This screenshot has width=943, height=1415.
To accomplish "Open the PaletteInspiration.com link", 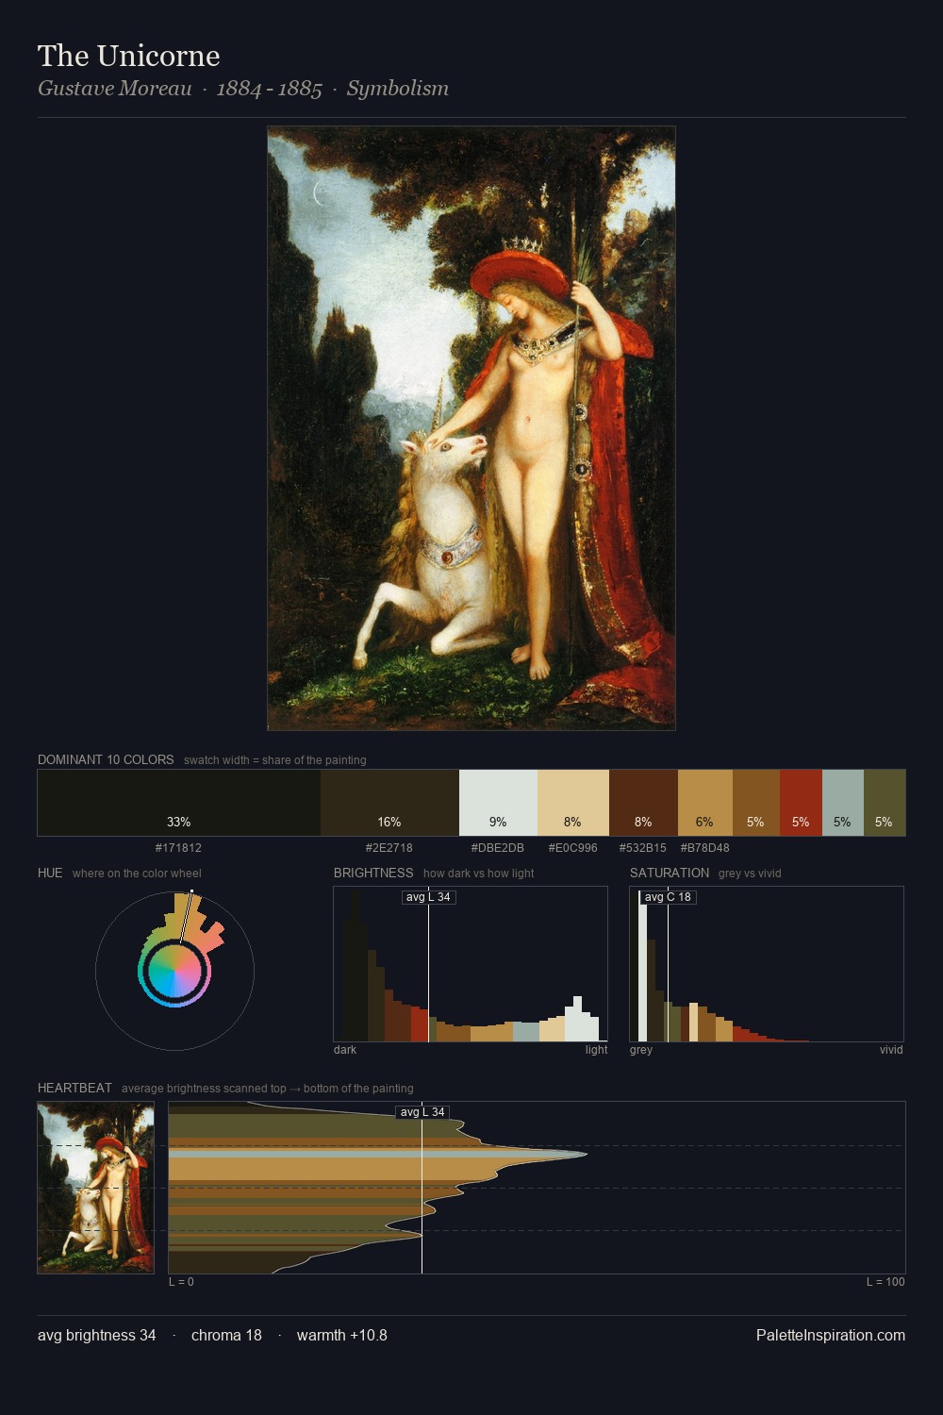I will point(831,1336).
